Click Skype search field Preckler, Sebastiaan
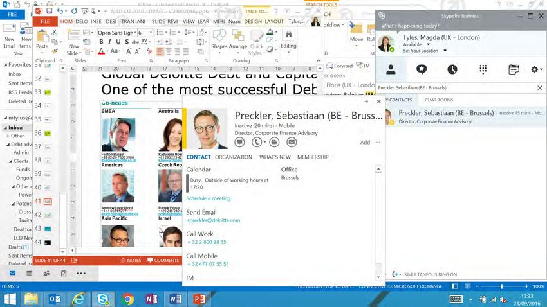The width and height of the screenshot is (547, 307). [x=456, y=88]
